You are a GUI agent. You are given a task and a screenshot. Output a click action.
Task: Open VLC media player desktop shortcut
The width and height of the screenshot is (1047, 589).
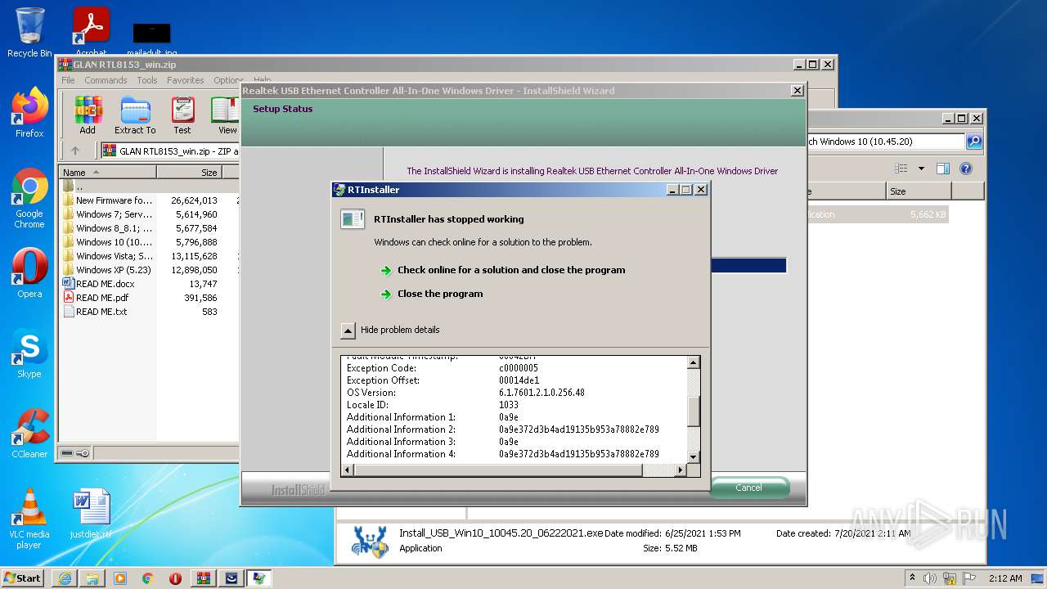[29, 519]
